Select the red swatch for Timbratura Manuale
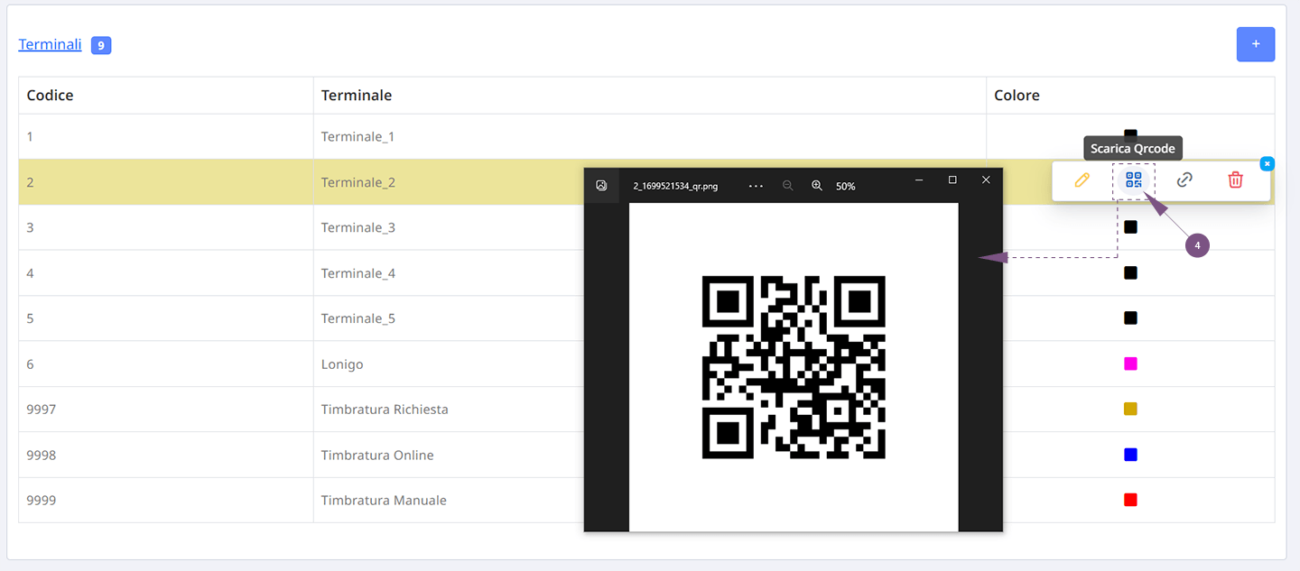1300x571 pixels. [1130, 500]
